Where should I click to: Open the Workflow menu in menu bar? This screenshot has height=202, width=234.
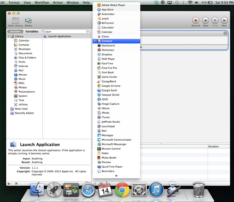point(42,3)
